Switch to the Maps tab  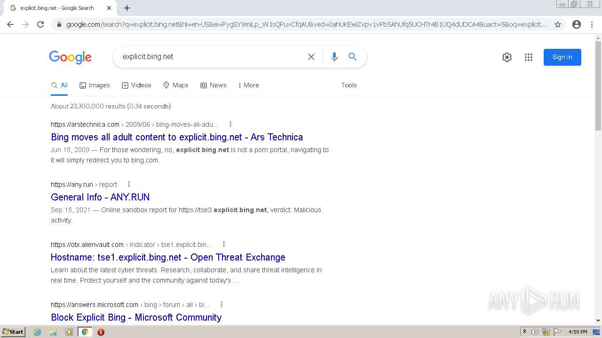tap(176, 85)
